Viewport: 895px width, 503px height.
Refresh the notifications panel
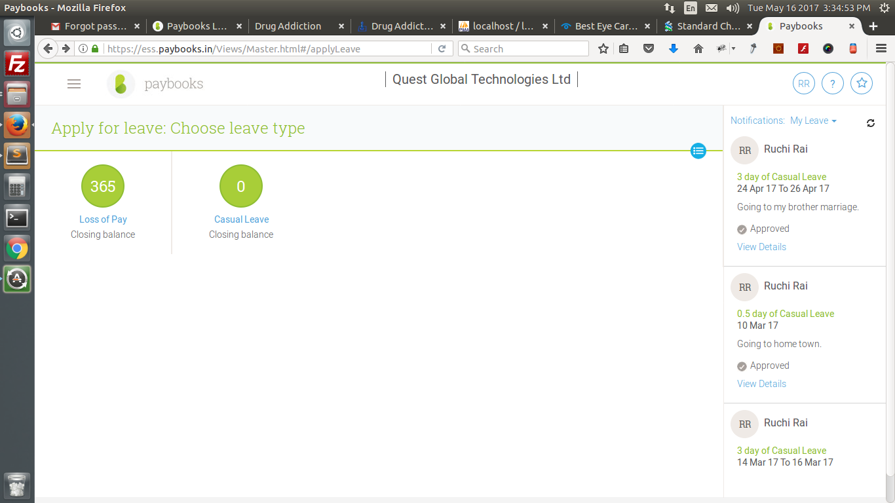[x=870, y=123]
